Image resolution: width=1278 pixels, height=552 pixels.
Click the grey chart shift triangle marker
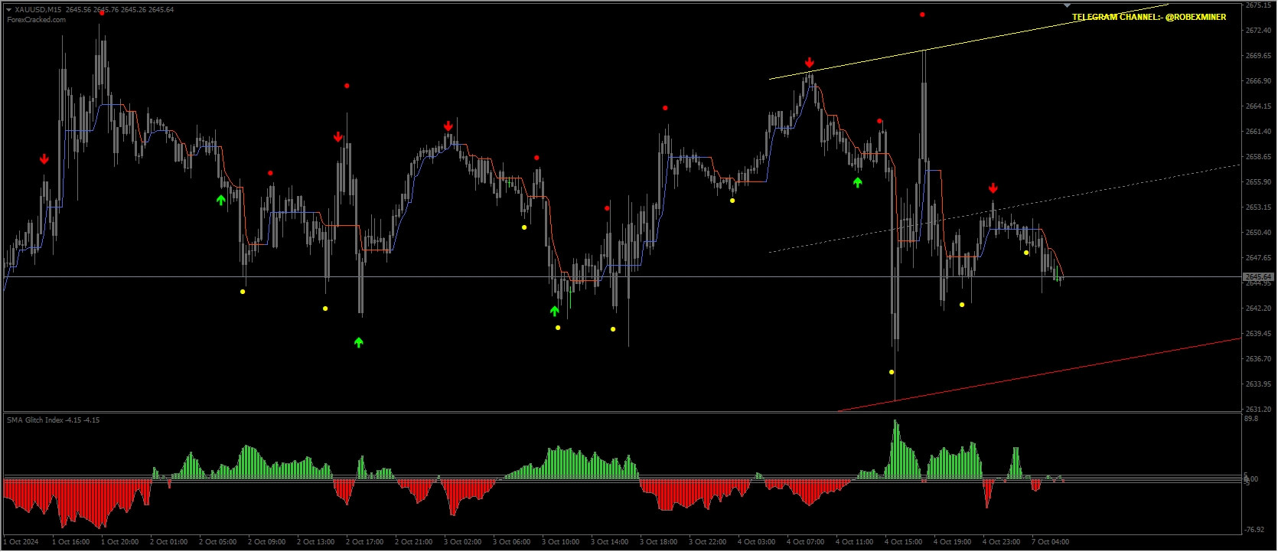click(x=1066, y=5)
